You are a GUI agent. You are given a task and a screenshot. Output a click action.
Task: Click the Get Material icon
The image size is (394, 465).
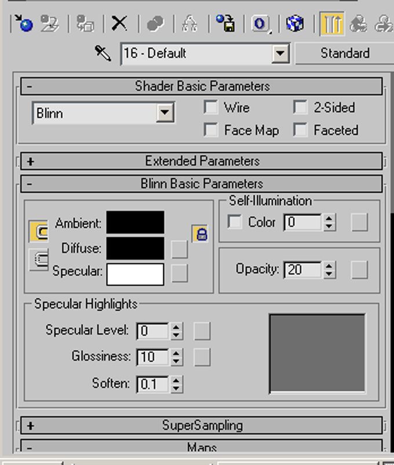[x=24, y=24]
